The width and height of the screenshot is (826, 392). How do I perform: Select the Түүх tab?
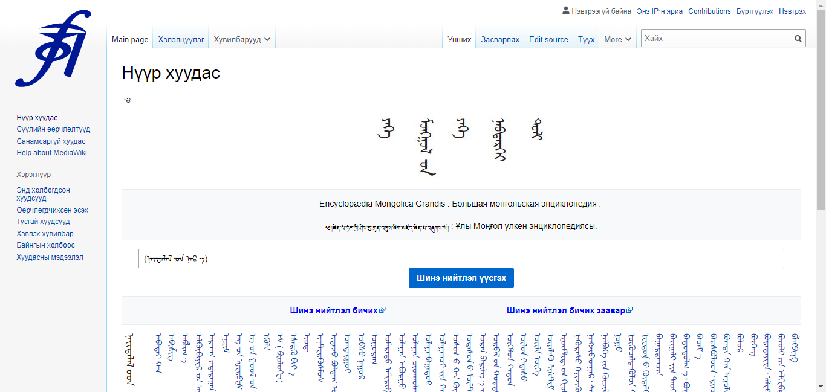586,39
